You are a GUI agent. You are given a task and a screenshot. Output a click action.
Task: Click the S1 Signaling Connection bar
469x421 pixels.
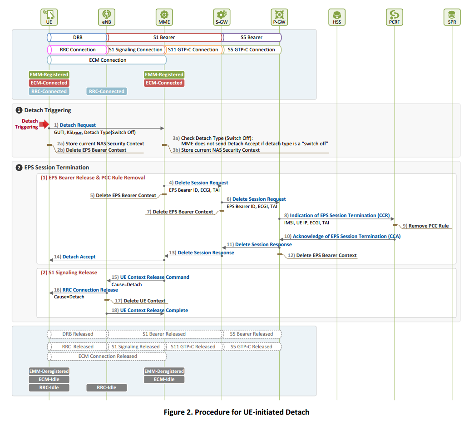pos(135,50)
